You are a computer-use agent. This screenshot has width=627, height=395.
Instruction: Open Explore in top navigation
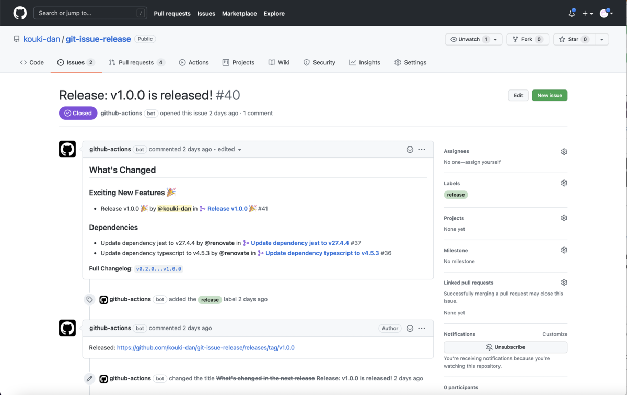(274, 13)
